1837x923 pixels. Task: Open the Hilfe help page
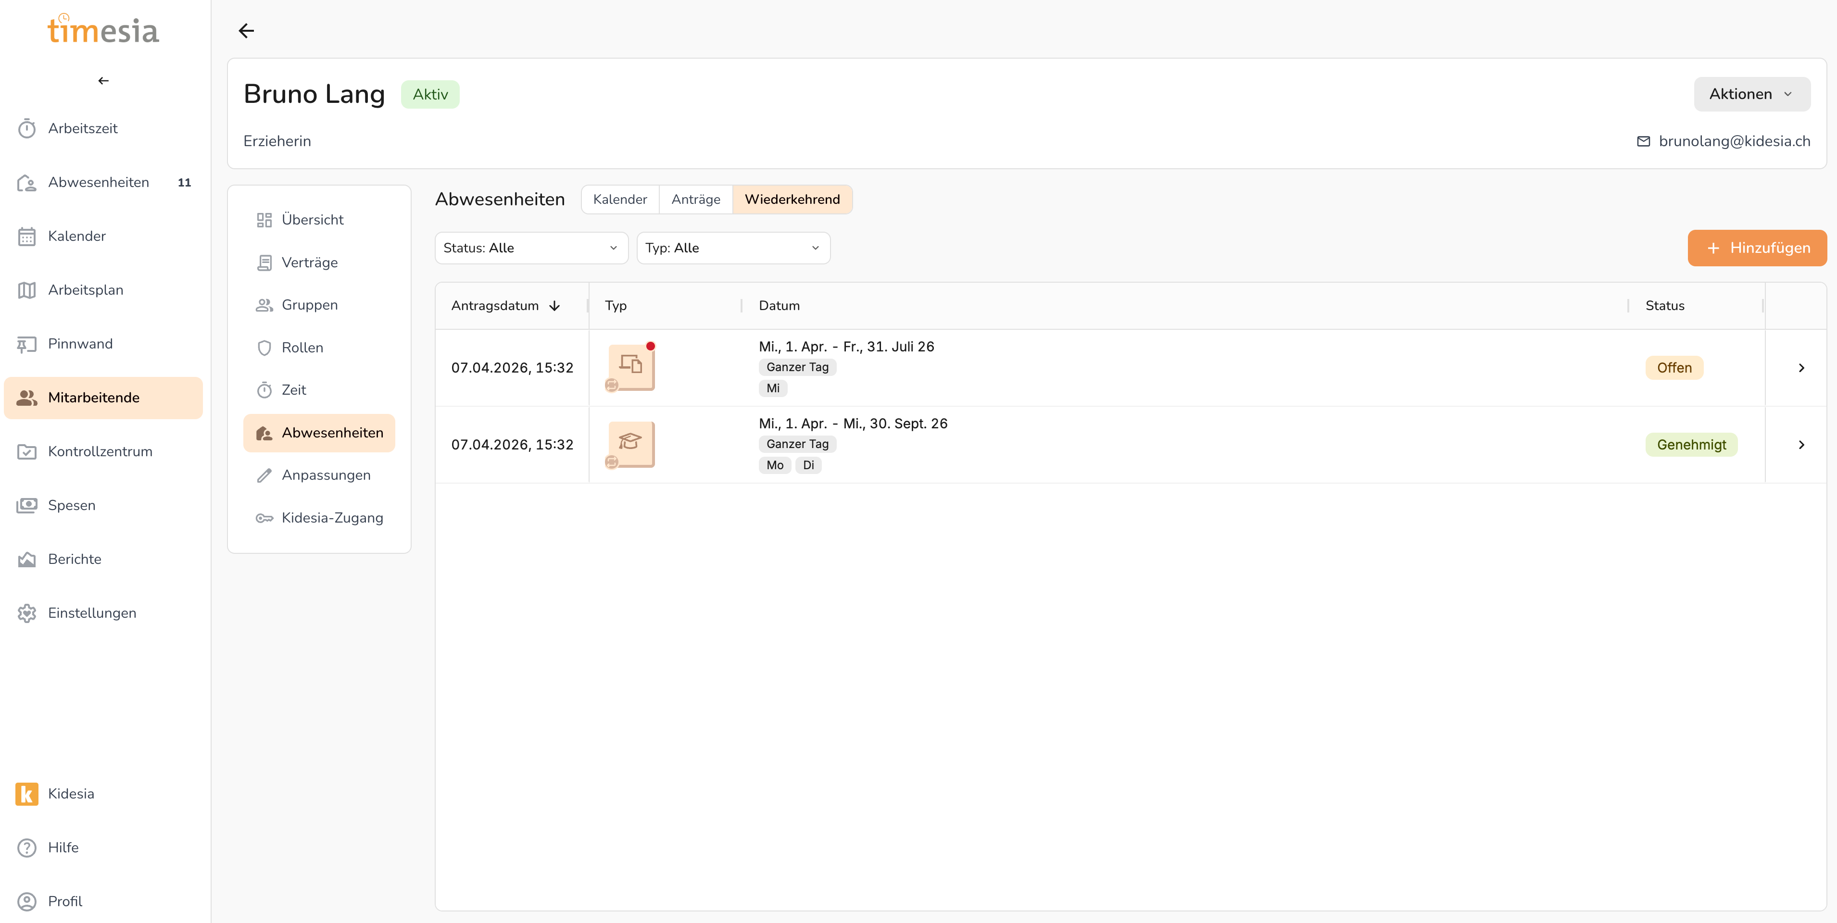point(63,848)
